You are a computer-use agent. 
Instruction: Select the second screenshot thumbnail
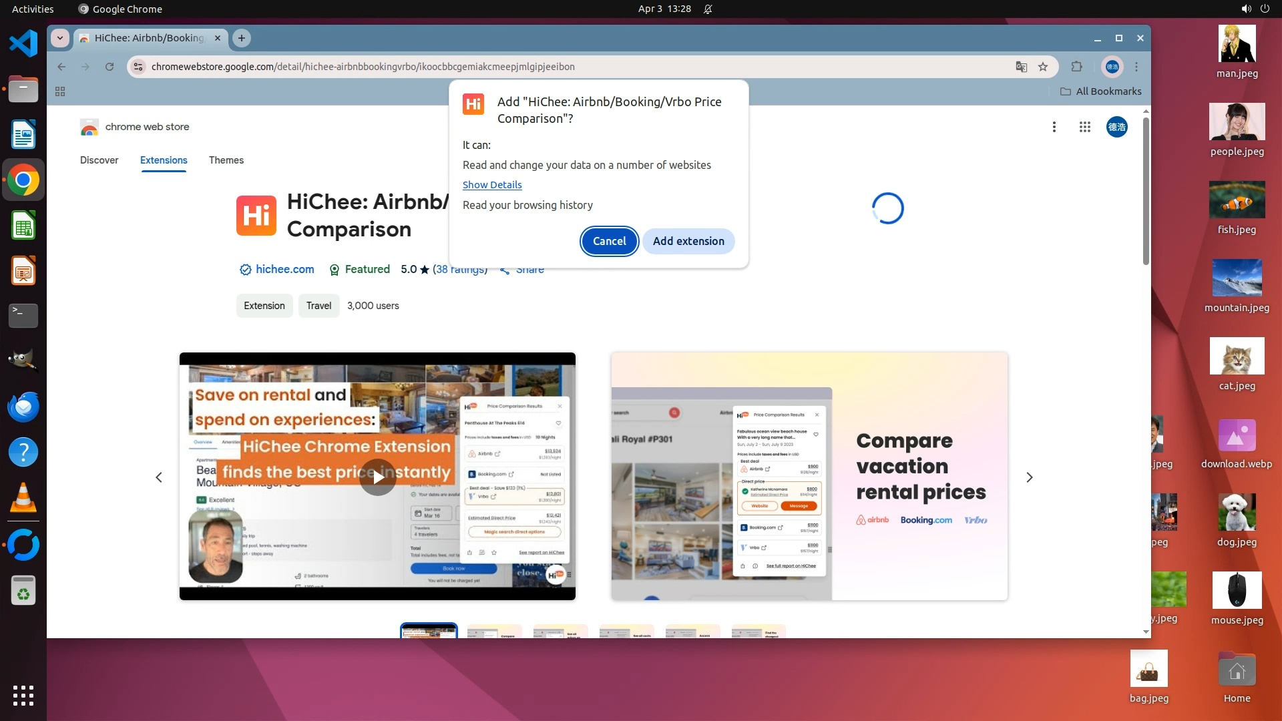pos(494,632)
